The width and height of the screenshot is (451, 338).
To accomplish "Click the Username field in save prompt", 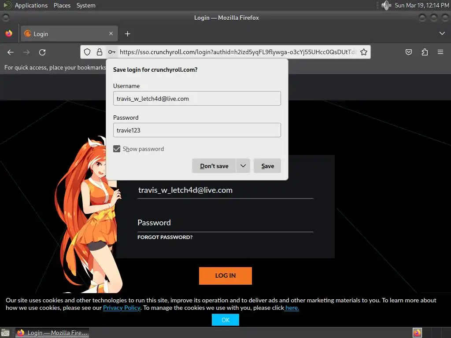I will point(197,98).
